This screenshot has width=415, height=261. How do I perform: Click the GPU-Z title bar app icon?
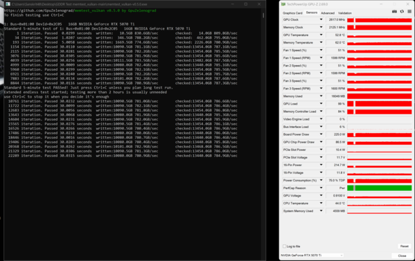283,4
